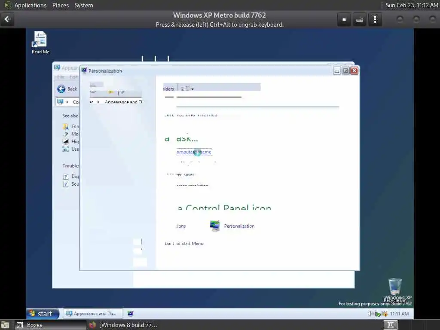
Task: Click the XP taskbar clock 11:11 AM
Action: 399,314
